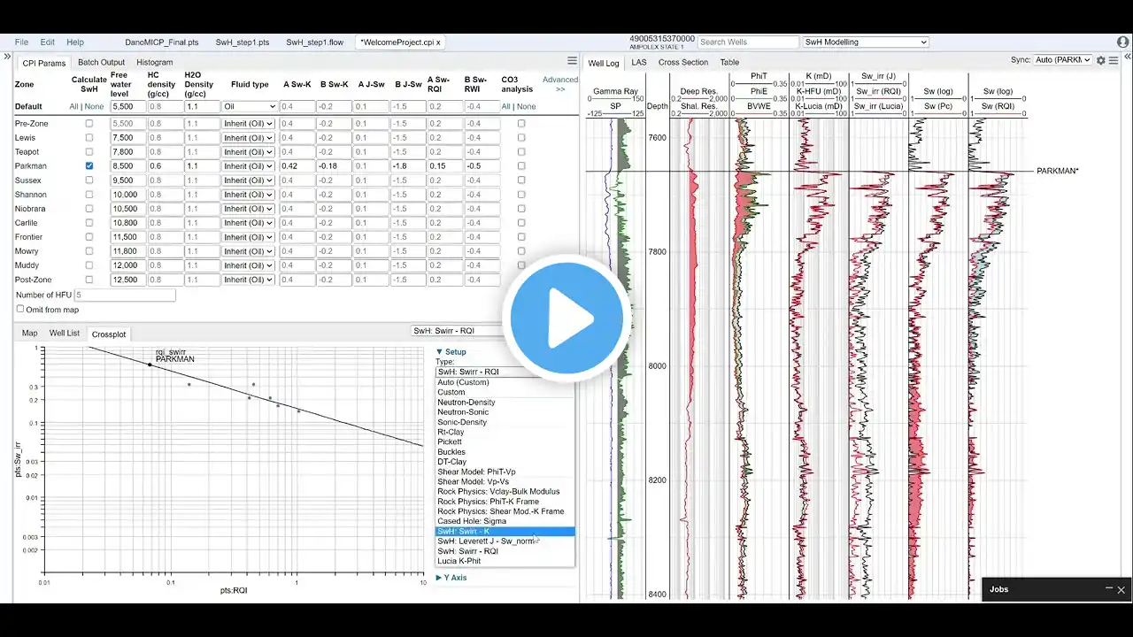The width and height of the screenshot is (1133, 637).
Task: Select Cased Hole: Sigma crossplot type
Action: click(505, 521)
